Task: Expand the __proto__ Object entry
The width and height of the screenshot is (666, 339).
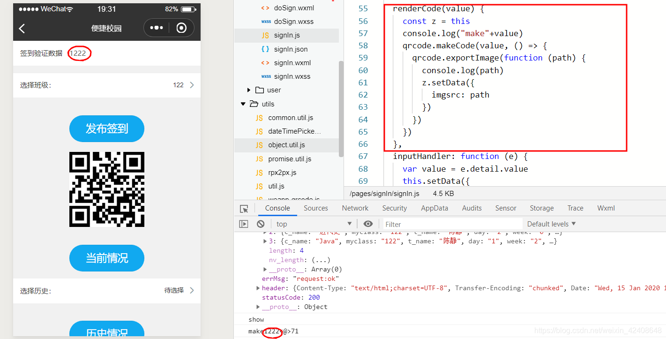Action: pos(258,307)
